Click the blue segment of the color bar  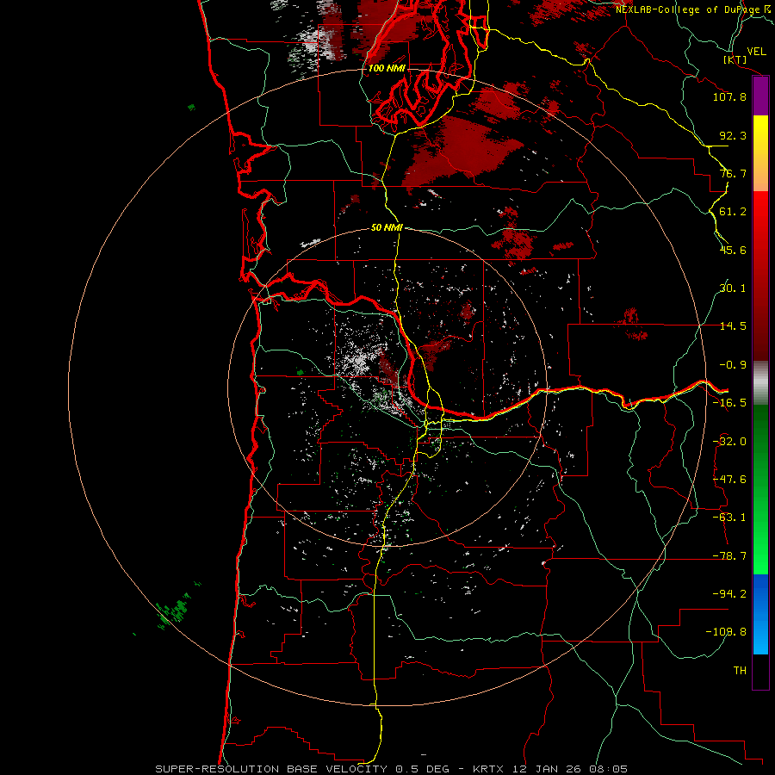(760, 614)
